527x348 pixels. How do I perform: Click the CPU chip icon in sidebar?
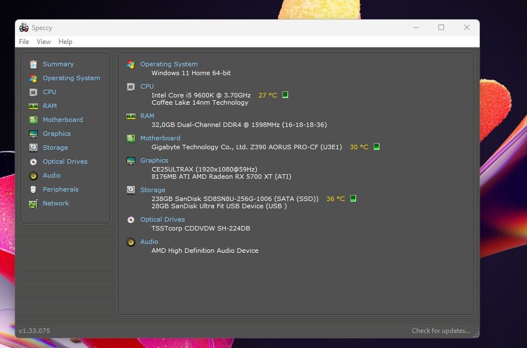pyautogui.click(x=33, y=92)
